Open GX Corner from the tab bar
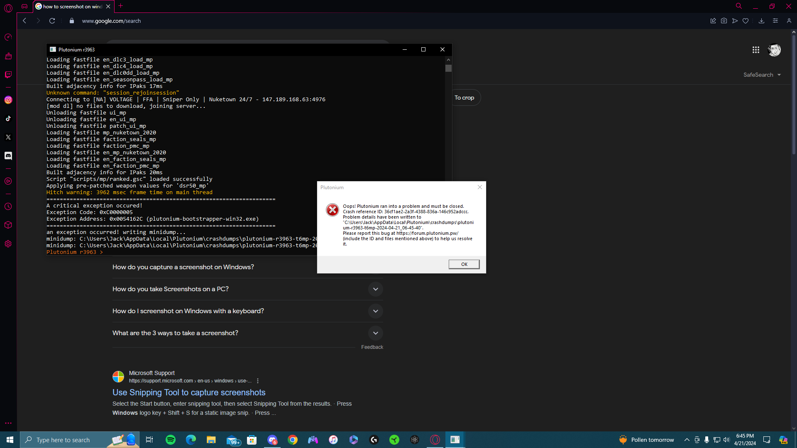Screen dimensions: 797x448 [24, 6]
